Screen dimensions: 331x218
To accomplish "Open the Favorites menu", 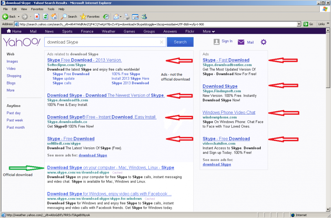I will pyautogui.click(x=37, y=9).
